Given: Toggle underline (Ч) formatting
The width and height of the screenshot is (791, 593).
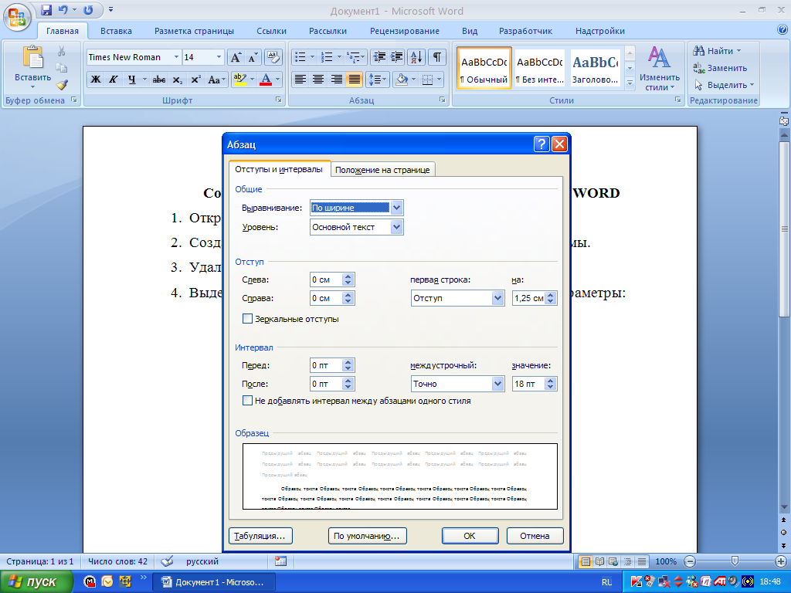Looking at the screenshot, I should coord(131,80).
